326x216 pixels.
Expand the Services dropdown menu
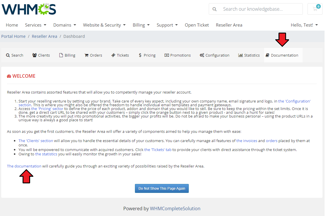(36, 25)
